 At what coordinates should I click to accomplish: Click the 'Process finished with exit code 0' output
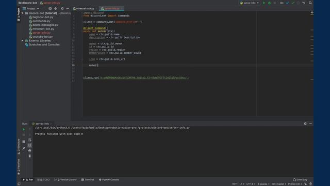[59, 134]
